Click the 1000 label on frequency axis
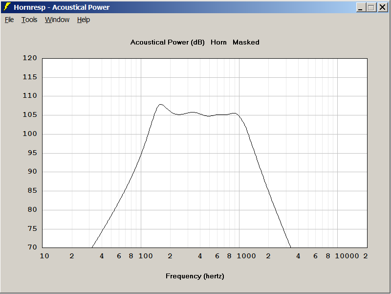 [x=246, y=256]
